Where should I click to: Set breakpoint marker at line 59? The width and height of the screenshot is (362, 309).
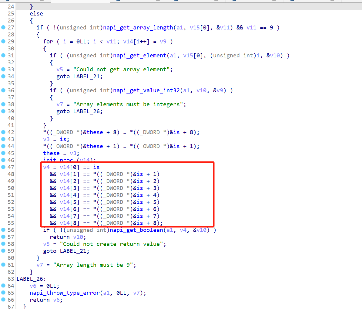pyautogui.click(x=3, y=250)
